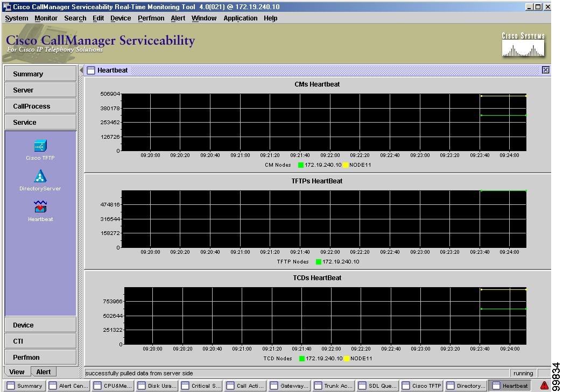
Task: Open the Alert menu
Action: 178,18
